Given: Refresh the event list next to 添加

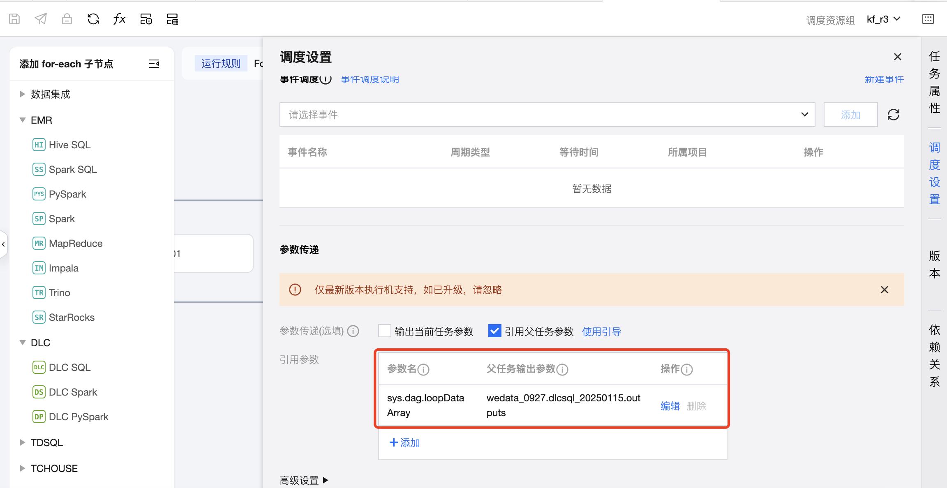Looking at the screenshot, I should [x=894, y=115].
